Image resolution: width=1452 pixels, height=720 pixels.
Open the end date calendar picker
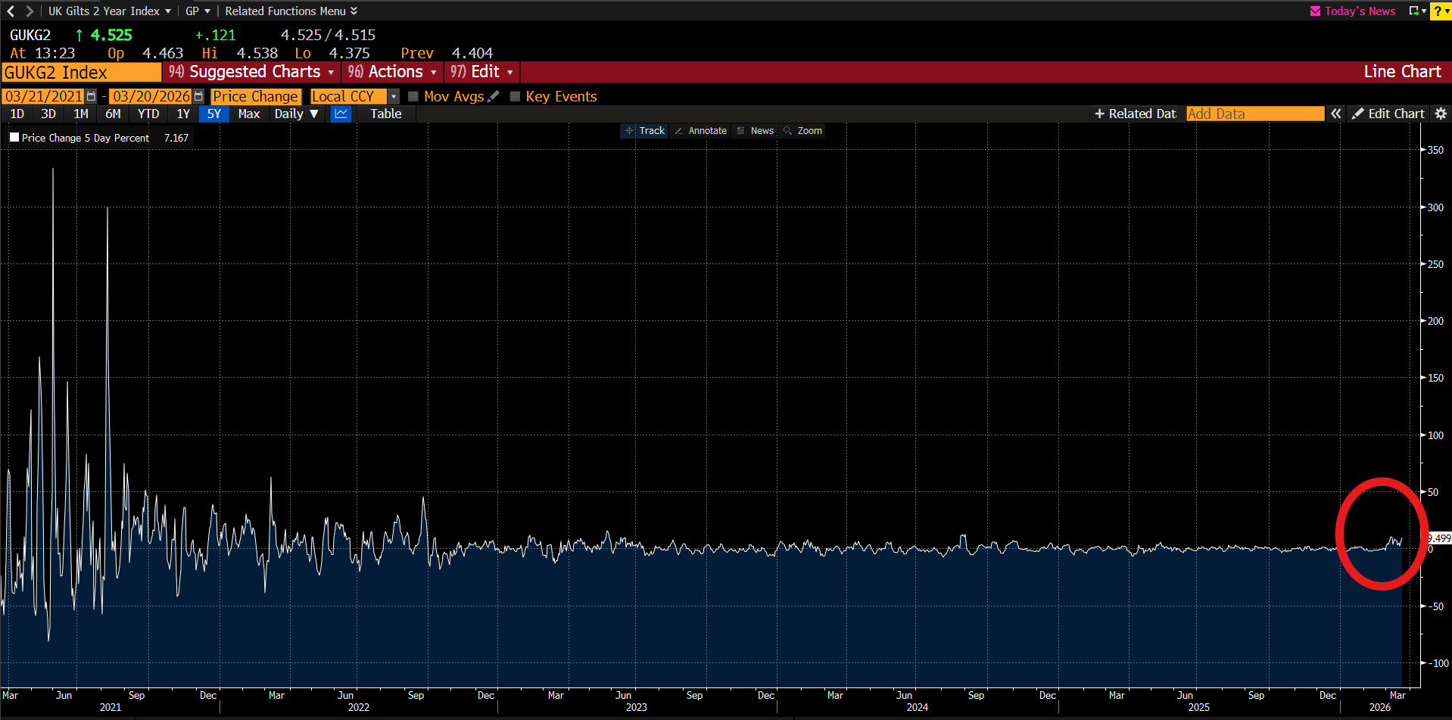click(x=198, y=96)
